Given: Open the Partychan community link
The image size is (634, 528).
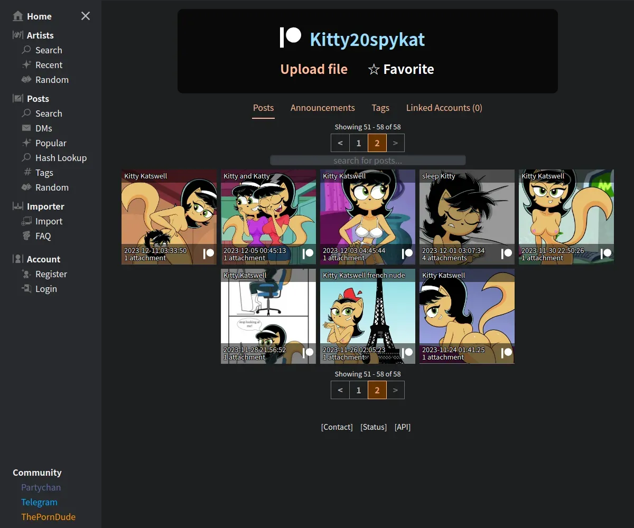Looking at the screenshot, I should 41,487.
